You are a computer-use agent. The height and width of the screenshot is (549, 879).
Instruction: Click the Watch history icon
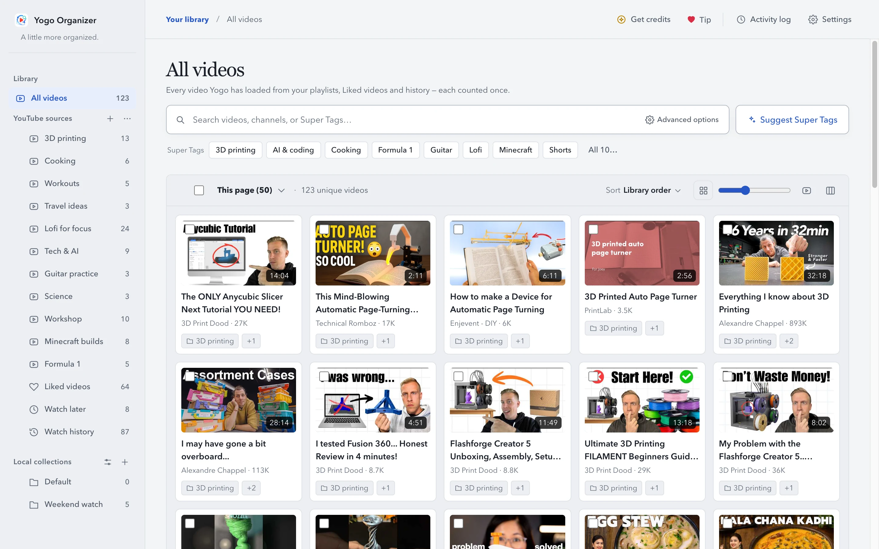(x=34, y=432)
